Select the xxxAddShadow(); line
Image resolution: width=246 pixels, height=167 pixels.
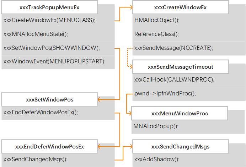[x=157, y=160]
